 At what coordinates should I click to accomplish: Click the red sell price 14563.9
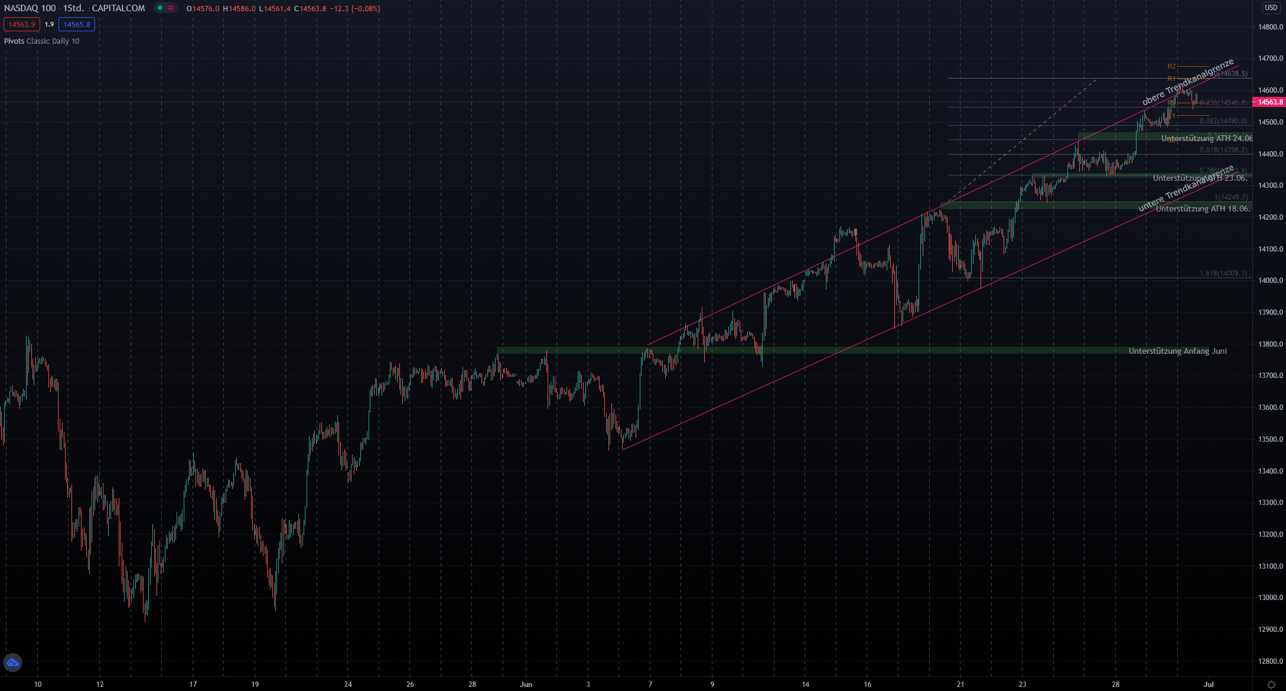click(22, 24)
